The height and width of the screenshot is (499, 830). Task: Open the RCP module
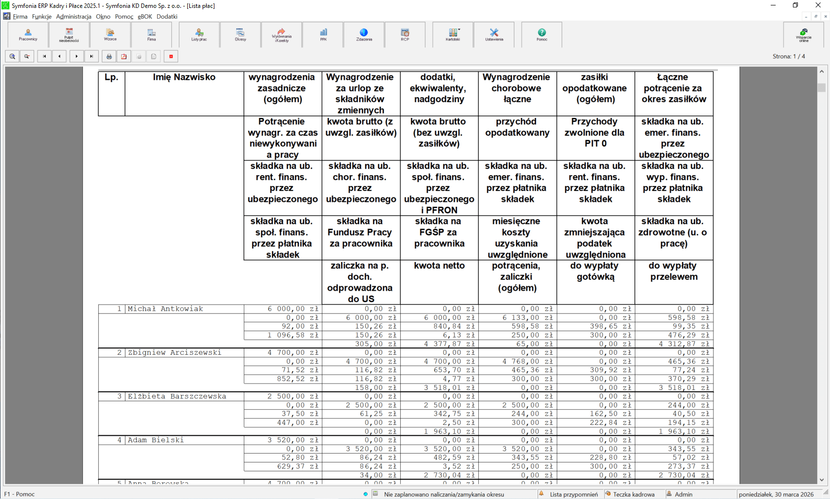coord(405,35)
